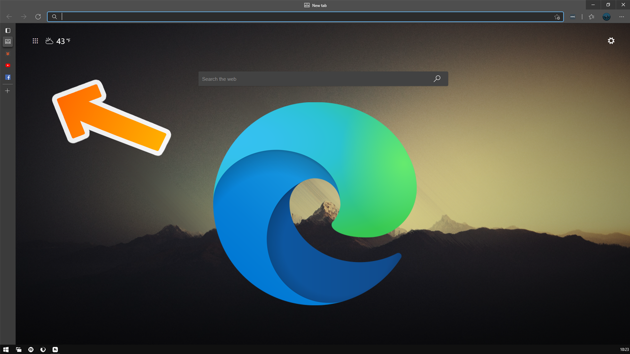Open page settings gear icon
Viewport: 630px width, 354px height.
click(611, 41)
